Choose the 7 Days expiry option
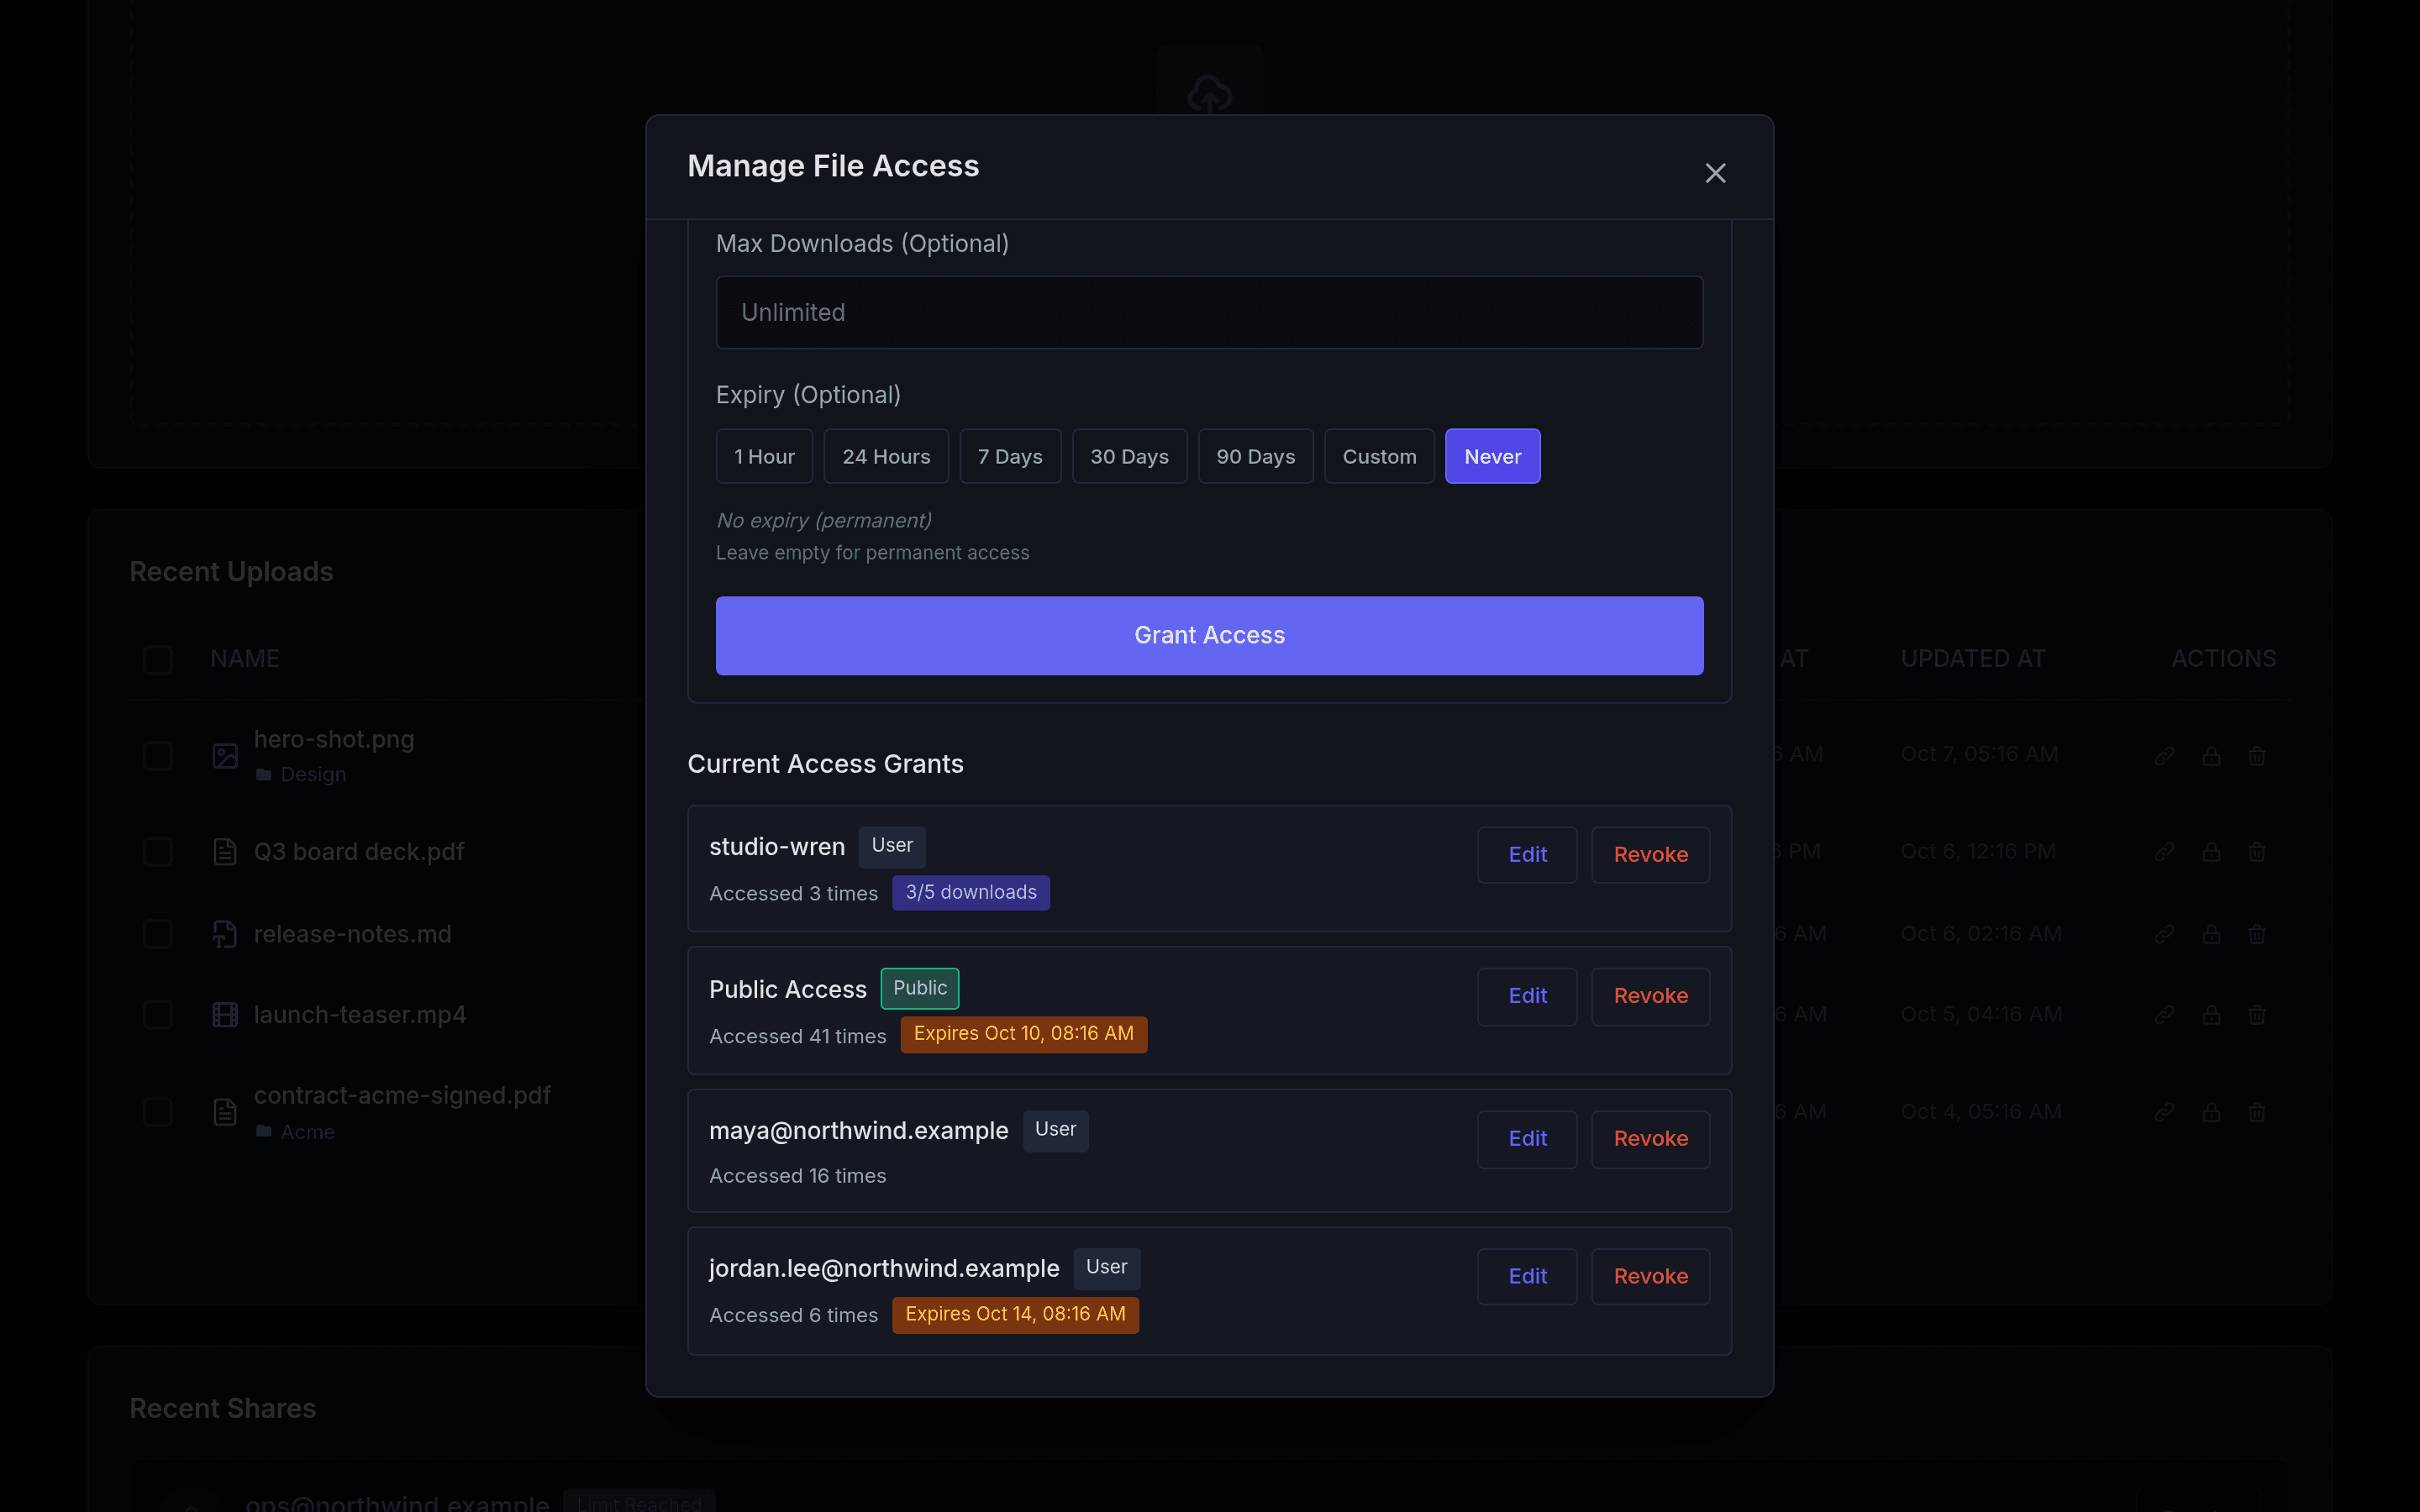This screenshot has height=1512, width=2420. (1010, 456)
